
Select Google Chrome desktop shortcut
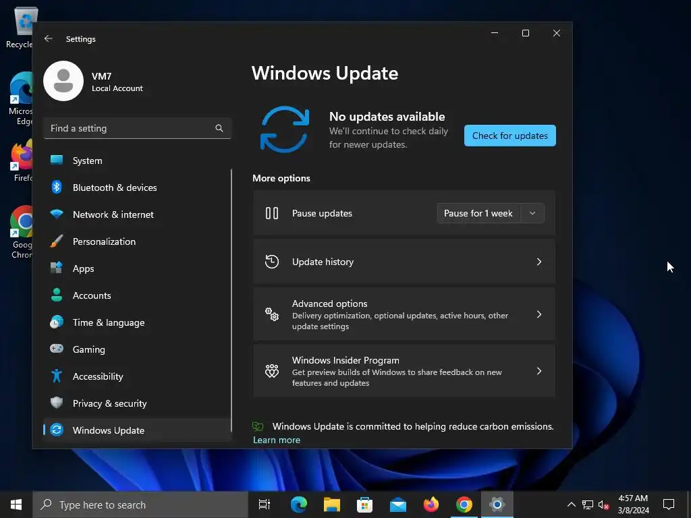[x=22, y=233]
